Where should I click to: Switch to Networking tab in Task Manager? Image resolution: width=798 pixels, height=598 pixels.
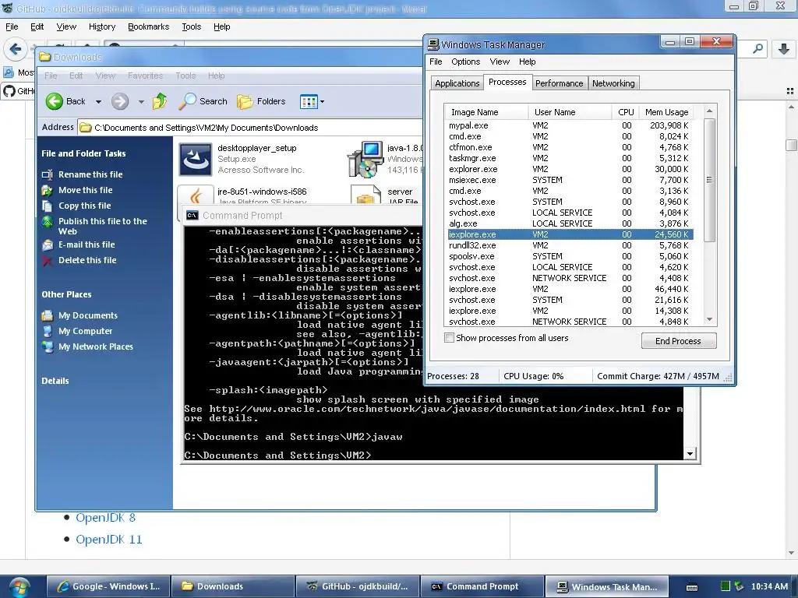pos(613,83)
